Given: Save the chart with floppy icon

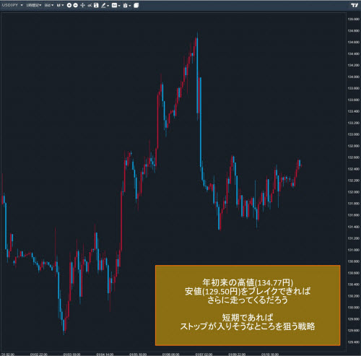Looking at the screenshot, I should click(96, 5).
